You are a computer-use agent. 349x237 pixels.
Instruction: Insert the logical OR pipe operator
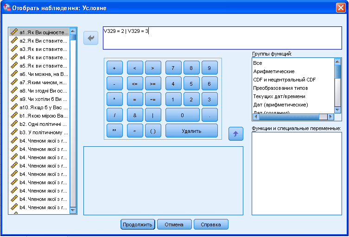[x=153, y=115]
